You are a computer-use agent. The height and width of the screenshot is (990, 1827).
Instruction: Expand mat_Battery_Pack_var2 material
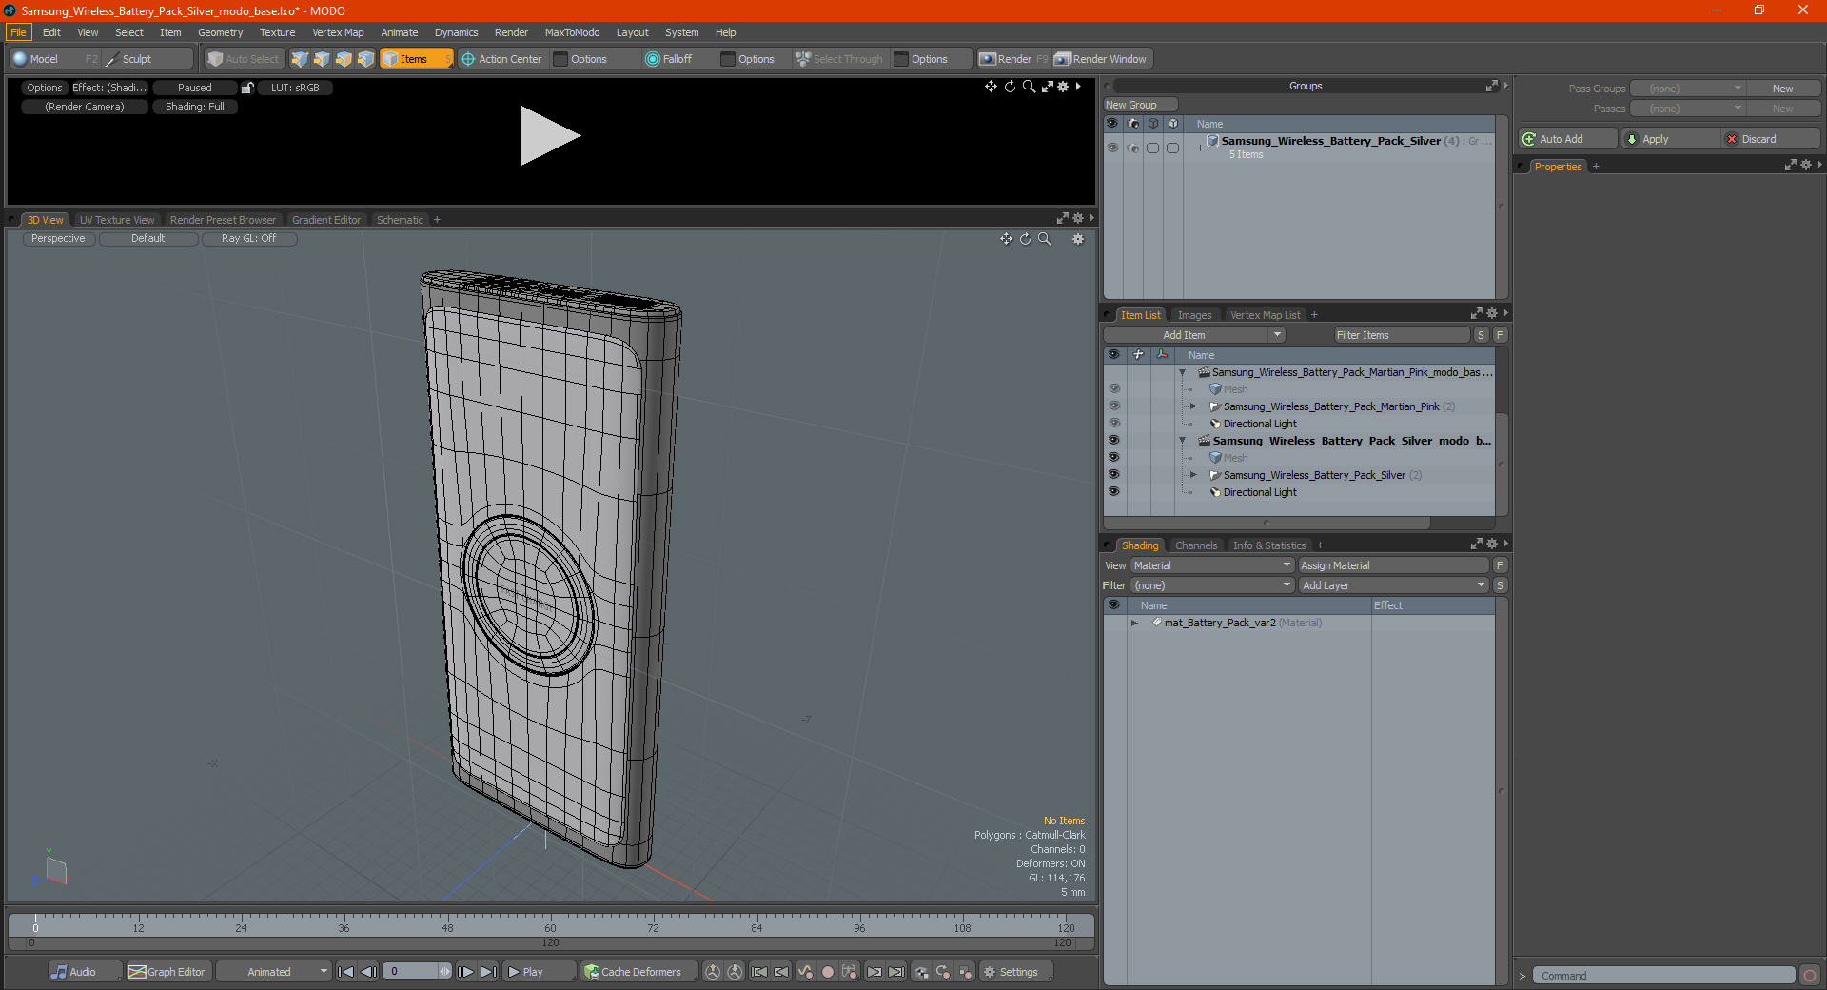pyautogui.click(x=1134, y=624)
